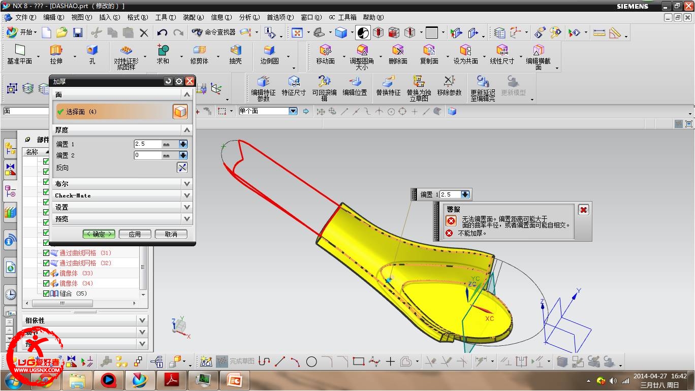Viewport: 695px width, 391px height.
Task: Click the reset icon in 加厚 dialog title
Action: pos(168,81)
